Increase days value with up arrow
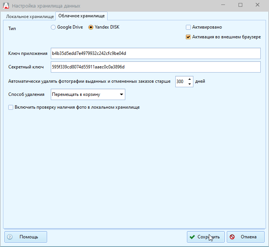This screenshot has width=269, height=247. (x=189, y=79)
